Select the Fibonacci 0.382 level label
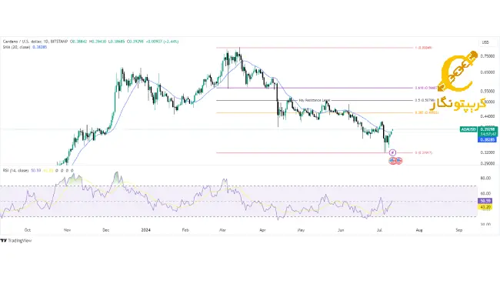Screen dimensions: 500x281 coord(426,112)
